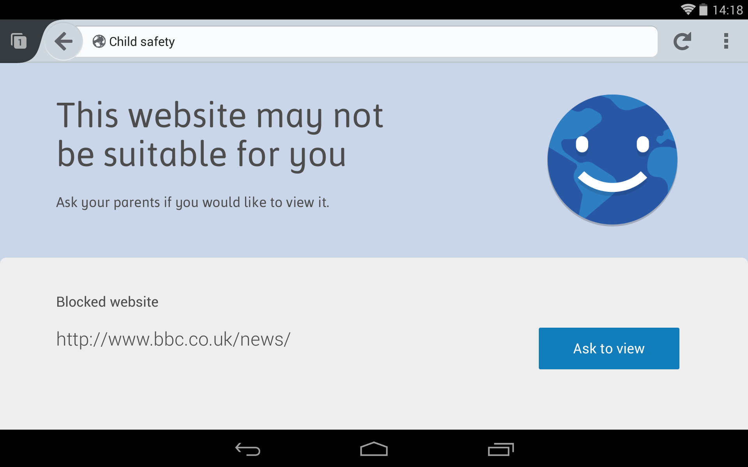Focus the Child safety address bar
Viewport: 748px width, 467px height.
pos(366,41)
